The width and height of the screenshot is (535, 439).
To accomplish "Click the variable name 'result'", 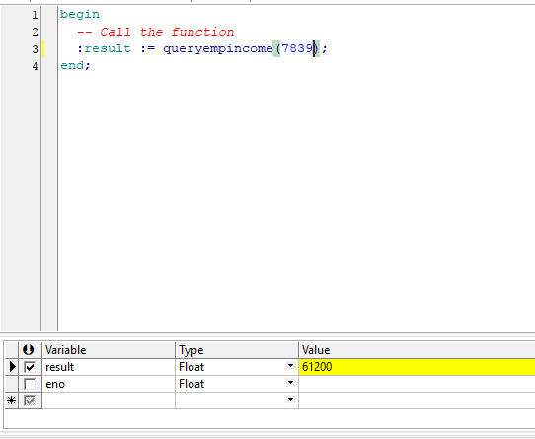I will (59, 367).
